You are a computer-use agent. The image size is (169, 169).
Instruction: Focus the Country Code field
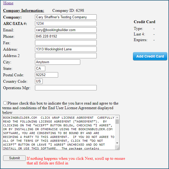pyautogui.click(x=39, y=81)
